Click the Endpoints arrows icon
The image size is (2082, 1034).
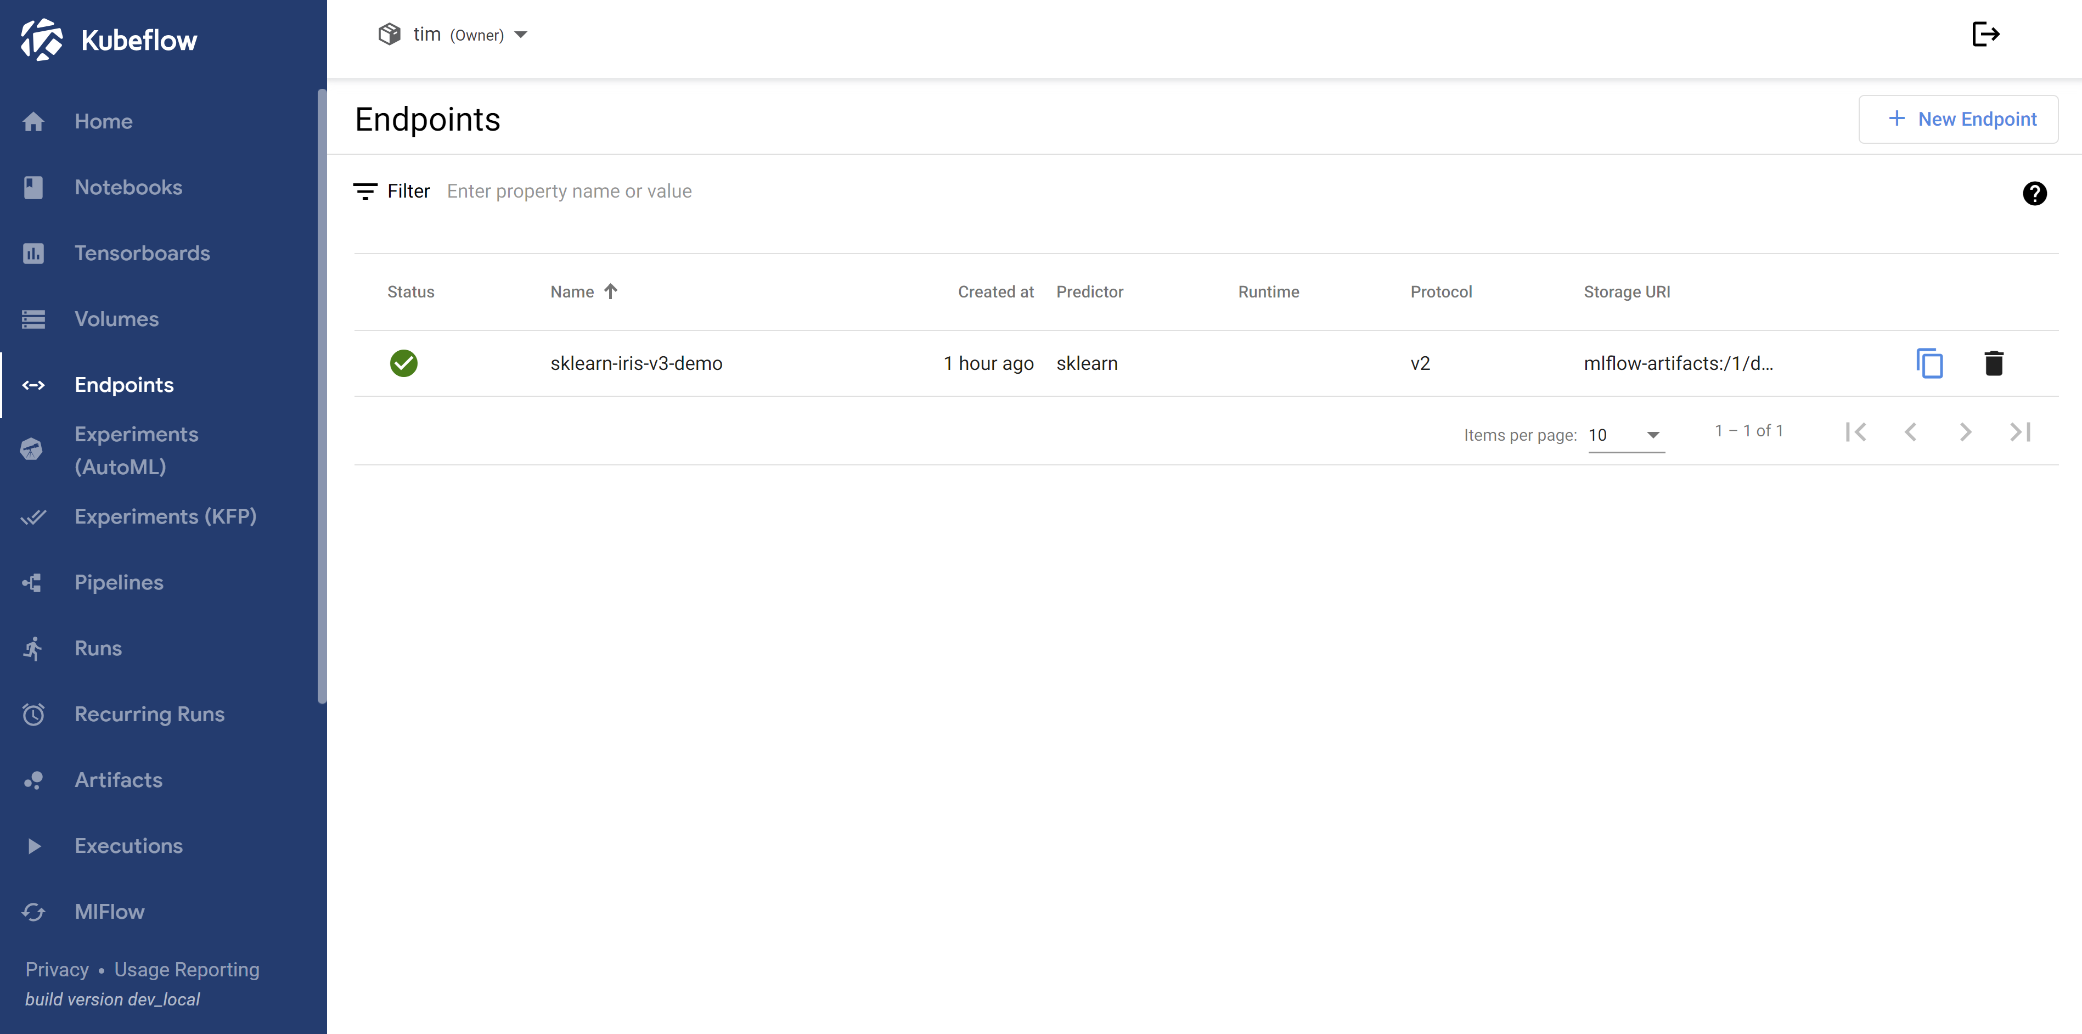(x=33, y=385)
